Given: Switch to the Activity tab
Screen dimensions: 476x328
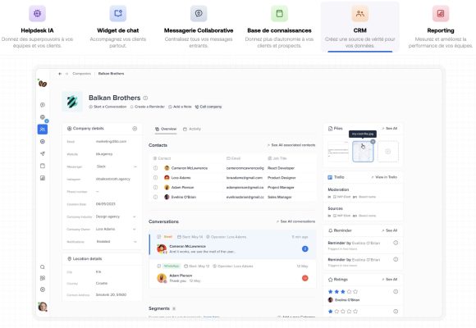Looking at the screenshot, I should pyautogui.click(x=192, y=129).
